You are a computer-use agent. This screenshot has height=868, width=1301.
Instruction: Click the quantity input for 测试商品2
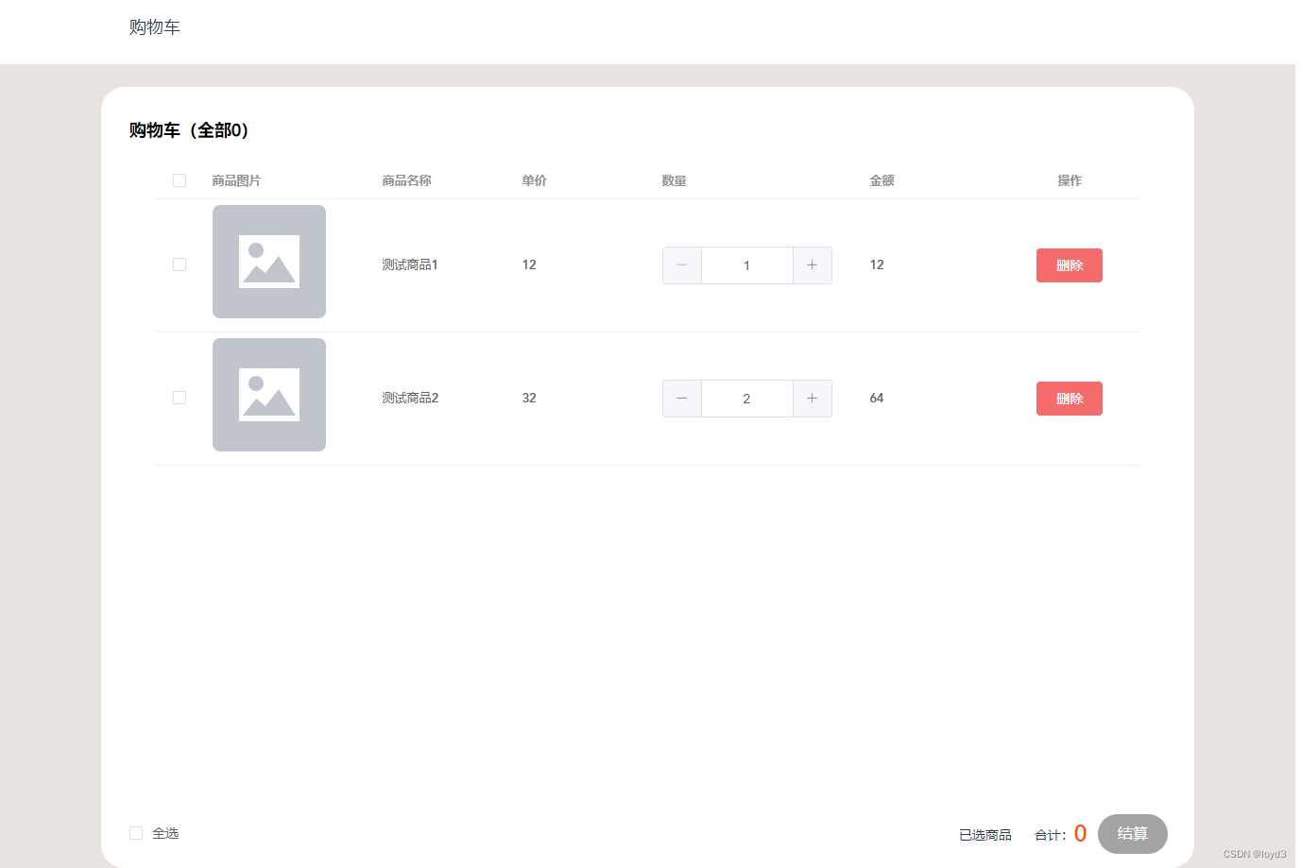(746, 399)
